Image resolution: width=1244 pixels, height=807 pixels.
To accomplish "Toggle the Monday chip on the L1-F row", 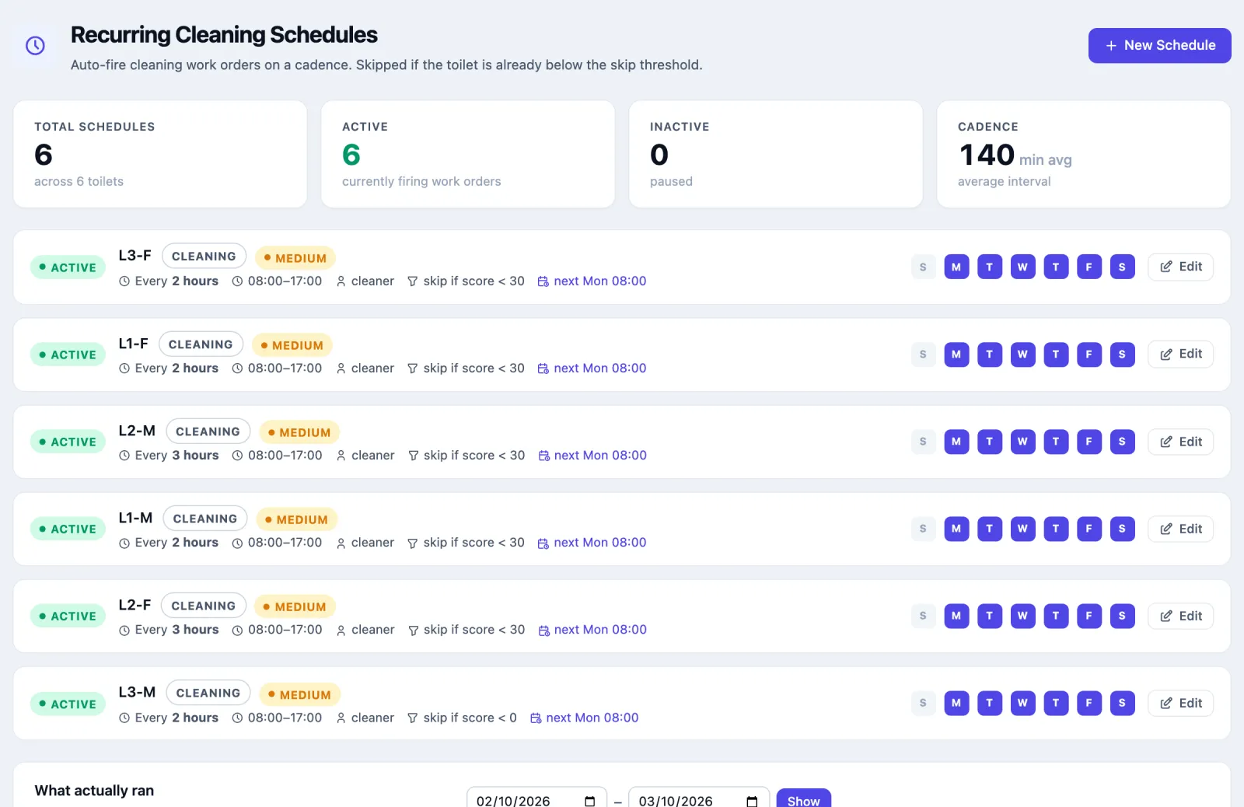I will point(956,354).
